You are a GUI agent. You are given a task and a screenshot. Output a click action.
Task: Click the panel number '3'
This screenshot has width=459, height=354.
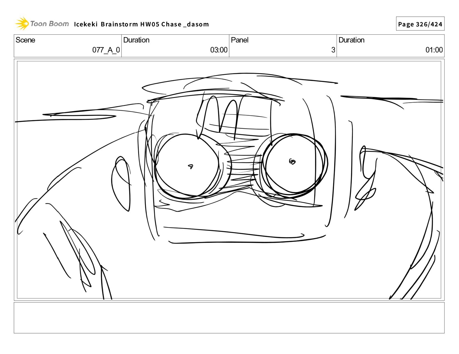(x=333, y=50)
